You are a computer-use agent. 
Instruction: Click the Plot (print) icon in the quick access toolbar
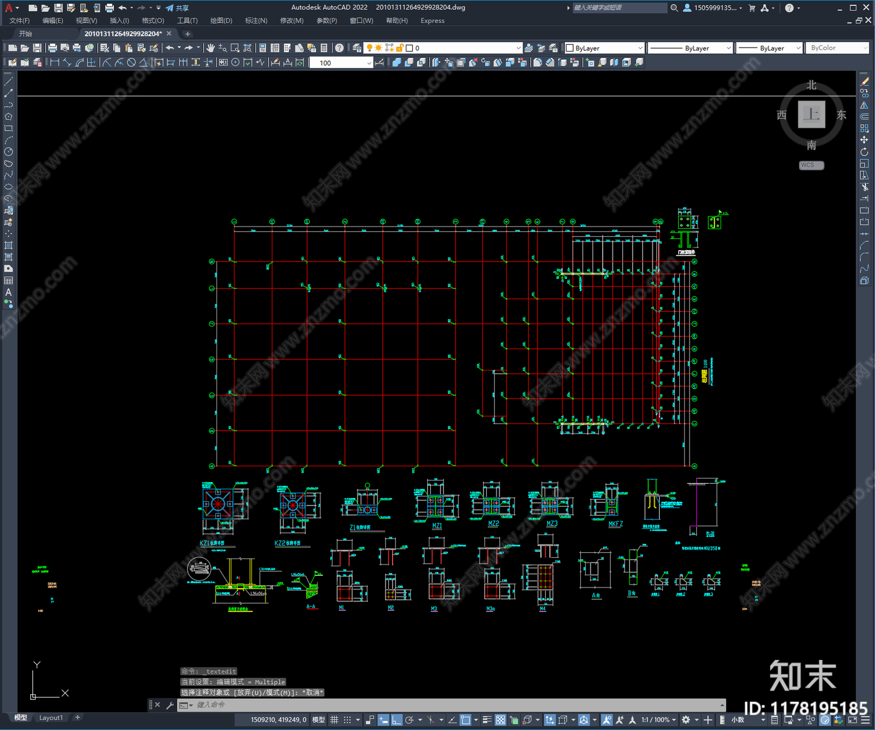point(109,8)
